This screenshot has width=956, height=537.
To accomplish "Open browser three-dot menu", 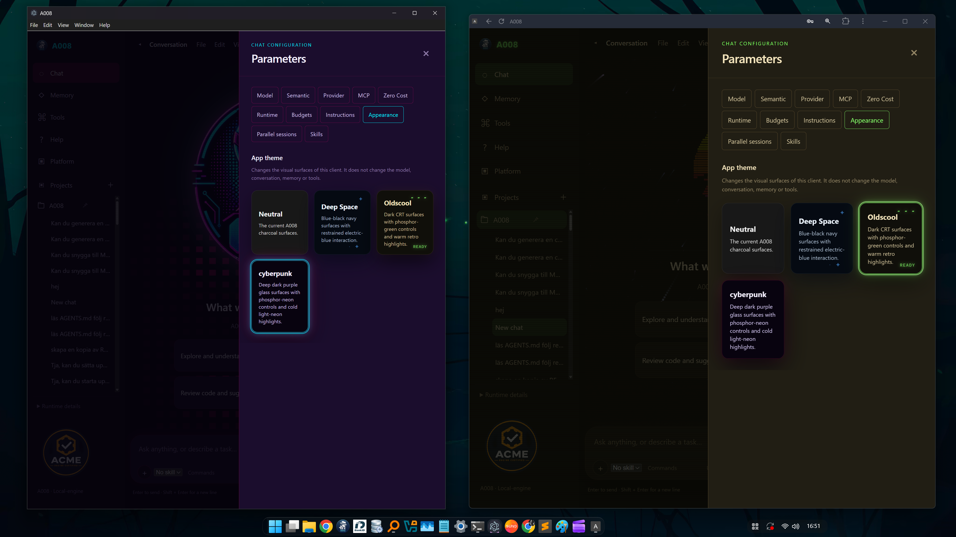I will 863,21.
